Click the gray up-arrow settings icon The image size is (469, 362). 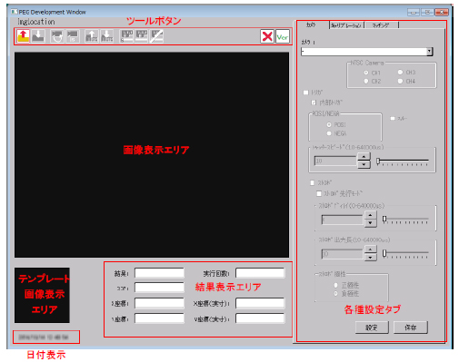tap(92, 36)
